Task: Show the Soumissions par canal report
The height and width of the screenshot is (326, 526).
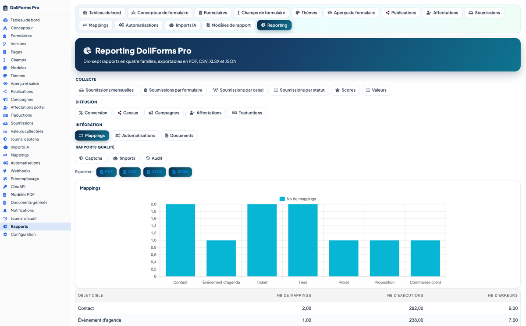Action: point(238,90)
